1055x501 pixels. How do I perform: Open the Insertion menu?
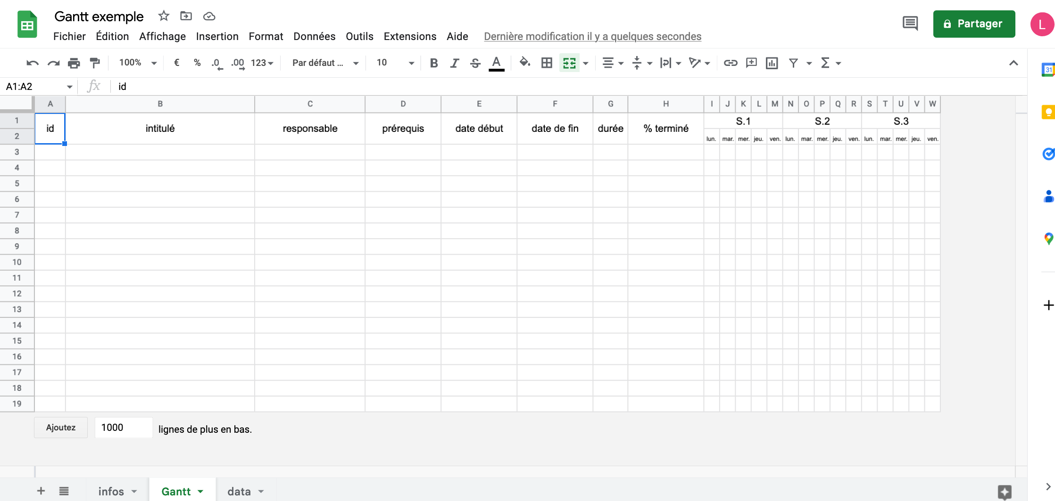pyautogui.click(x=217, y=36)
